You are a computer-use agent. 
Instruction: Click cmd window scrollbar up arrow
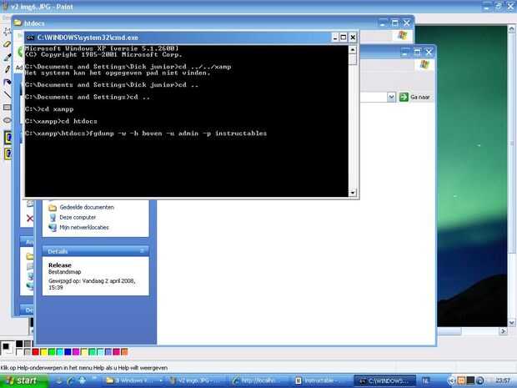(353, 50)
